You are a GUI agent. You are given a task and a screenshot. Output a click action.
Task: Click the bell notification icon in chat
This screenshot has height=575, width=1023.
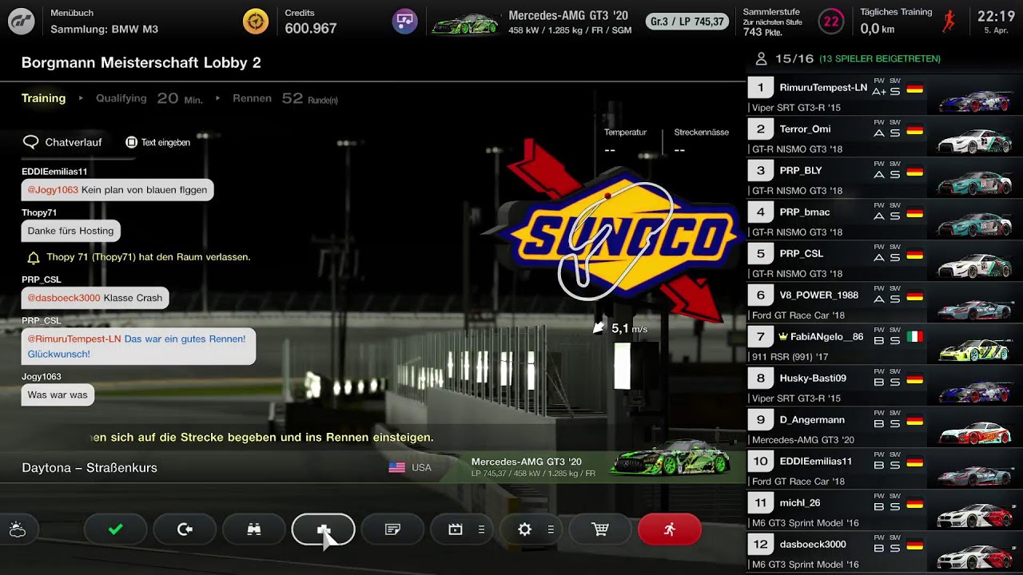tap(34, 258)
